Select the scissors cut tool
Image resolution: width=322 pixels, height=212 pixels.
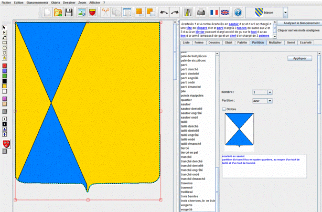point(105,12)
